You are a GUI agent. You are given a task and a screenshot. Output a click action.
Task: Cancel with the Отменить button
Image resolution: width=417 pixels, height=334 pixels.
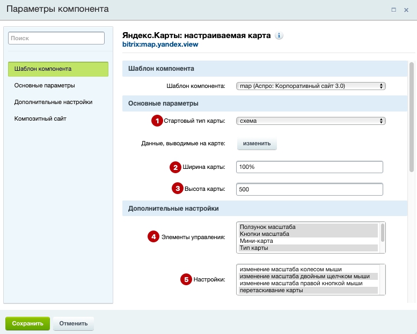coord(74,324)
